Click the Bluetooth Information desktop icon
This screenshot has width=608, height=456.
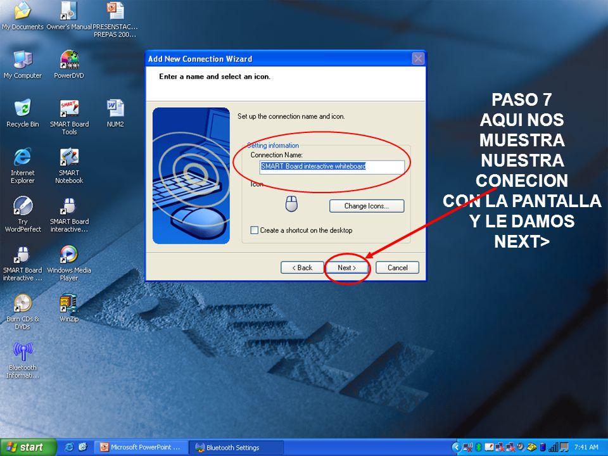pyautogui.click(x=23, y=360)
